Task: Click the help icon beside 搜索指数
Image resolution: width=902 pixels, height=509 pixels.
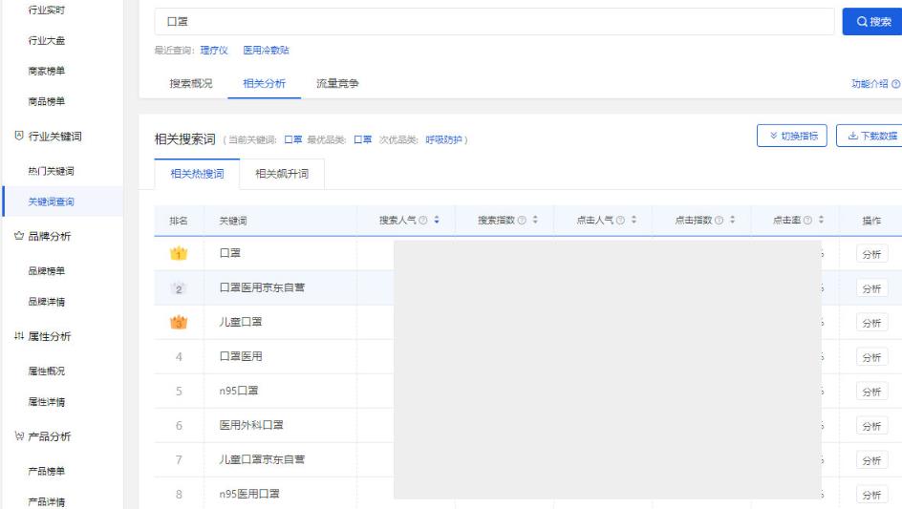Action: pyautogui.click(x=522, y=221)
